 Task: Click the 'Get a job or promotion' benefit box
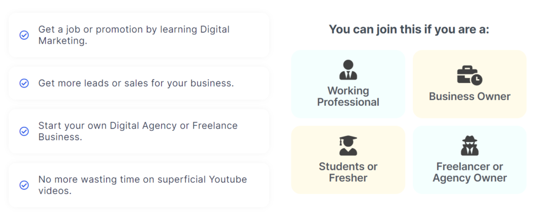click(x=139, y=35)
